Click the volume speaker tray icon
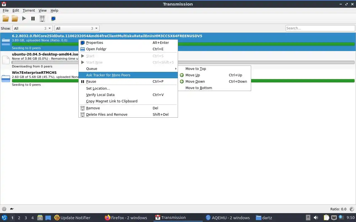Screen dimensions: 356x222 click(316, 218)
